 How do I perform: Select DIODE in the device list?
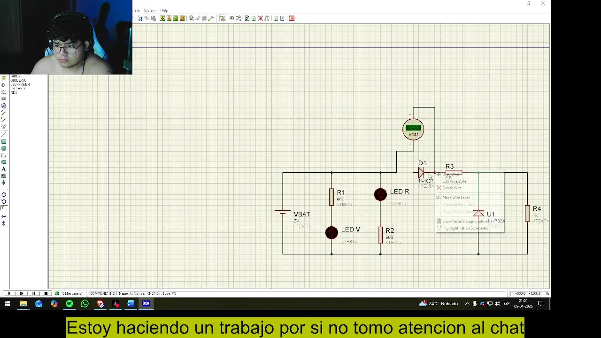click(x=15, y=76)
